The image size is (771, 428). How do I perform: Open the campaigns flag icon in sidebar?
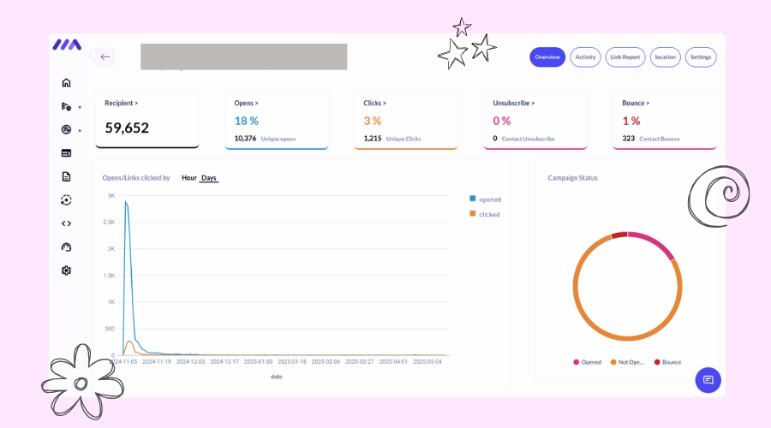(x=66, y=106)
